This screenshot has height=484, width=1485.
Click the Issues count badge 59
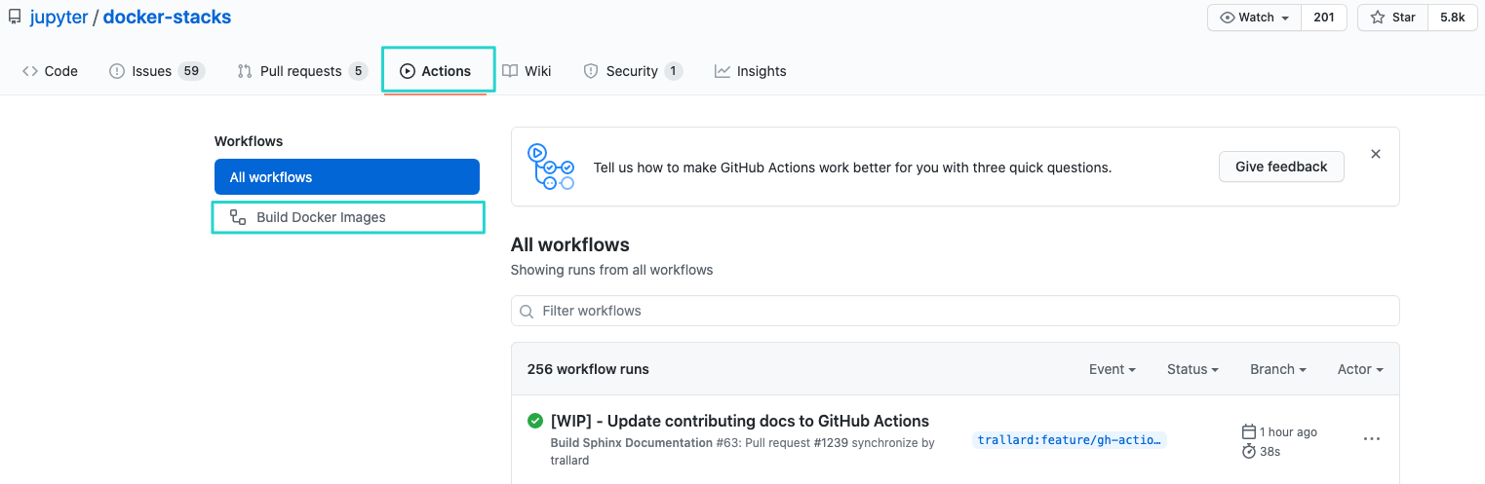click(191, 71)
